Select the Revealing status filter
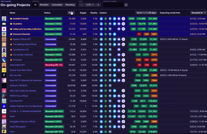This screenshot has width=207, height=134. click(70, 5)
